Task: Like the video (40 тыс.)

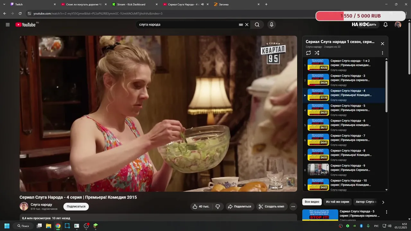Action: click(201, 207)
